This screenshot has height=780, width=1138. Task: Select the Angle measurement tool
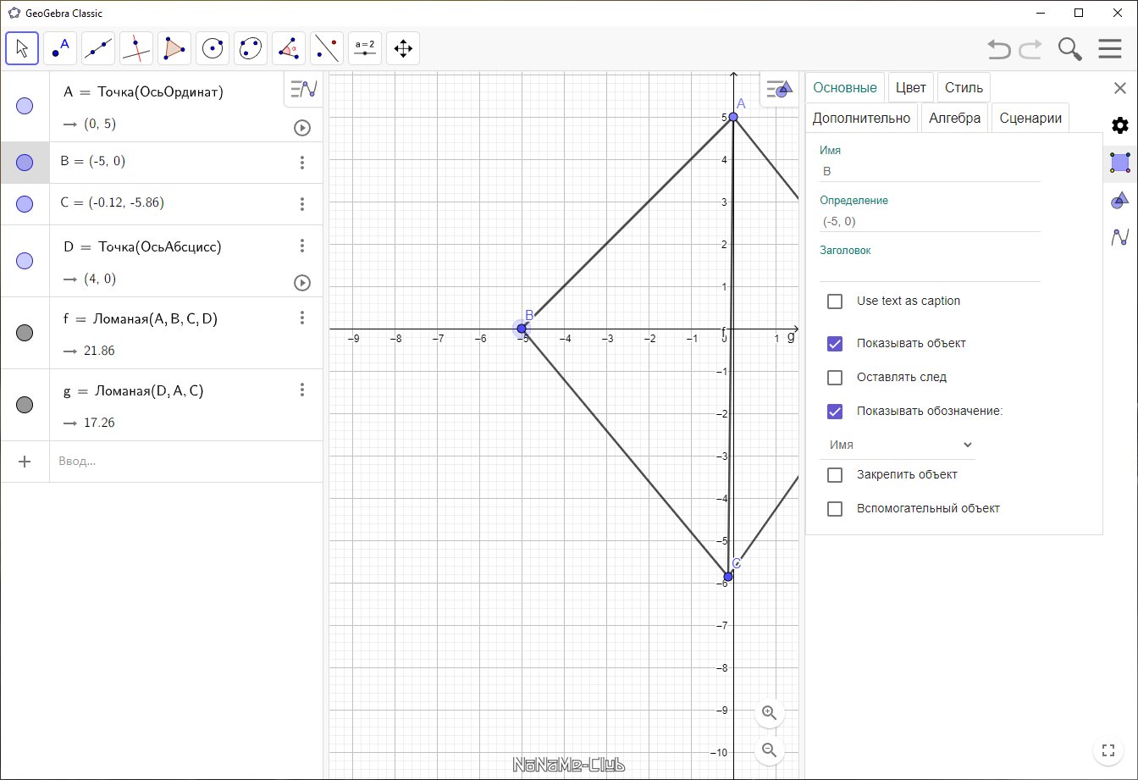tap(289, 48)
